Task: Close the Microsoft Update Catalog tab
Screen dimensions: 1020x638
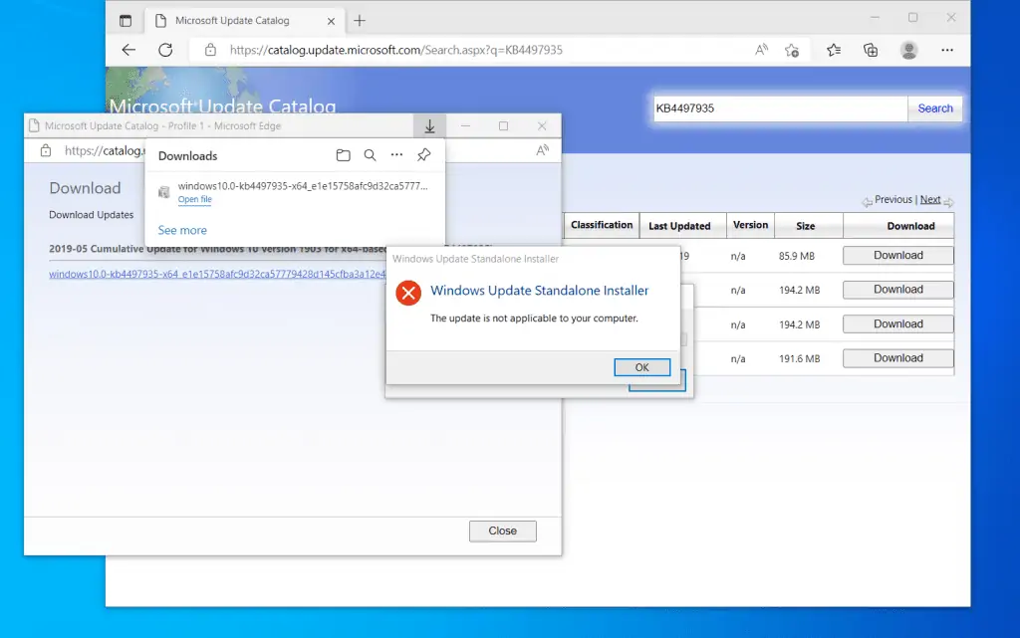Action: tap(331, 21)
